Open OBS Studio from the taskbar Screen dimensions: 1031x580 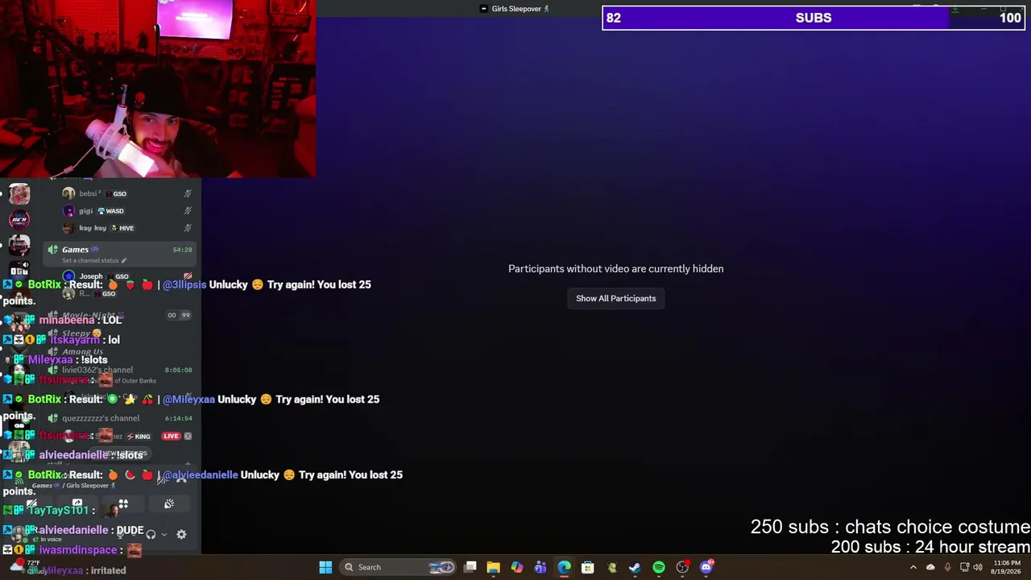click(x=682, y=567)
